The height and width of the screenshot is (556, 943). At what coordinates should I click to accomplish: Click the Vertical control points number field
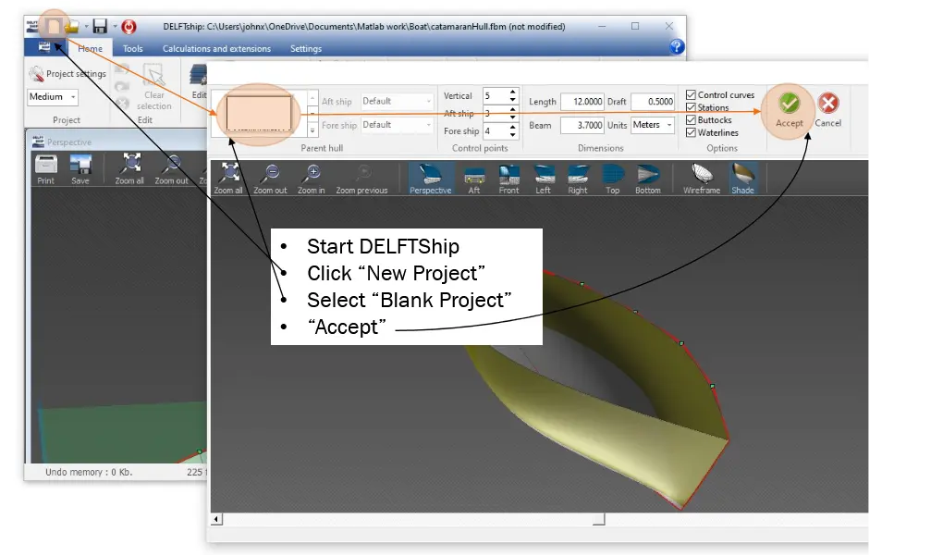click(x=496, y=95)
